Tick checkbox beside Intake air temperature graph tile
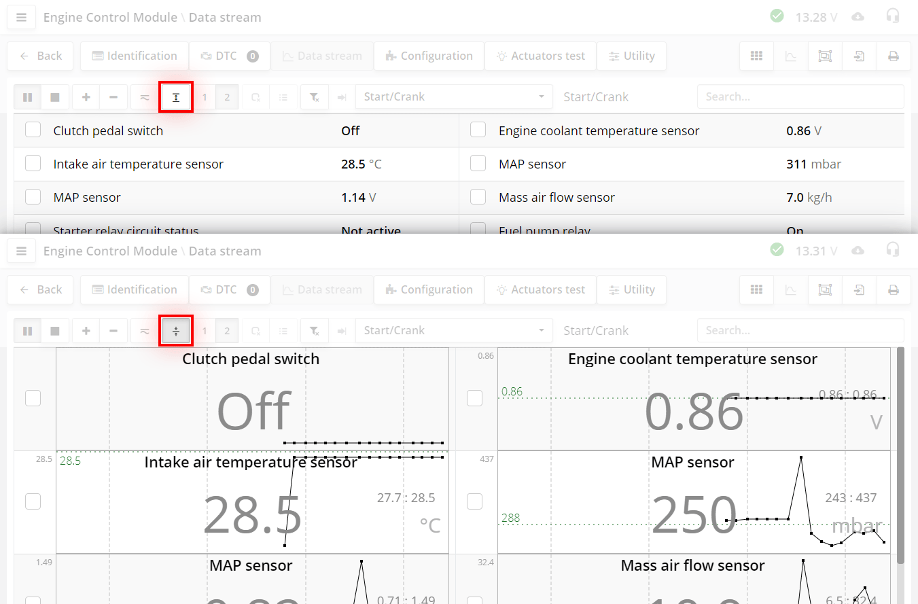 point(33,501)
